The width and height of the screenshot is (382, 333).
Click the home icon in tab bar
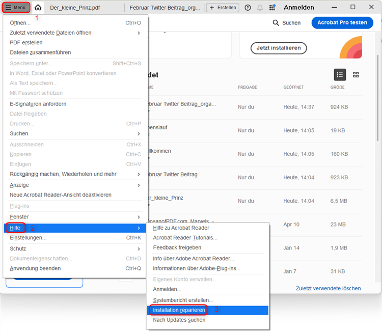coord(38,8)
